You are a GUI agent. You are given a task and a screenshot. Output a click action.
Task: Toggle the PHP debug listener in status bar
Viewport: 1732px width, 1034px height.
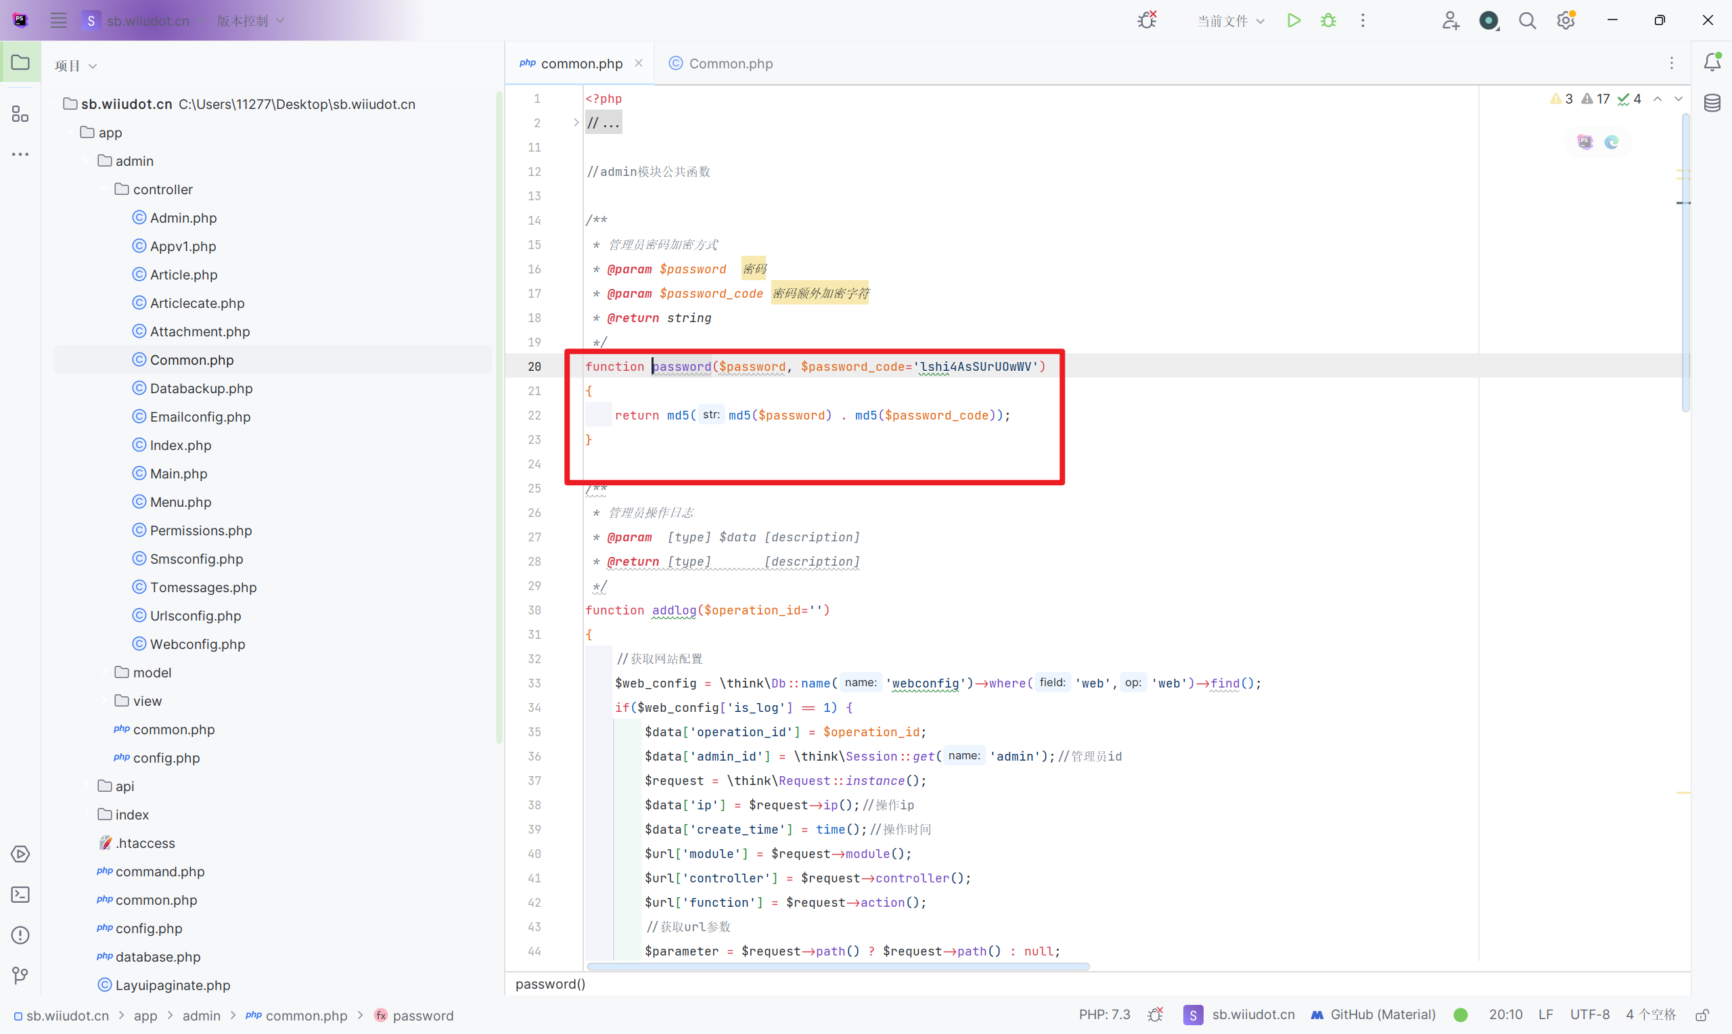tap(1156, 1015)
